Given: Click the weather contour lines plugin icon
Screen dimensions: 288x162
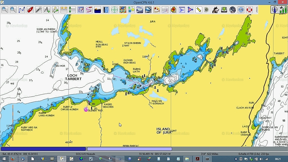Looking at the screenshot, I should tap(165, 10).
